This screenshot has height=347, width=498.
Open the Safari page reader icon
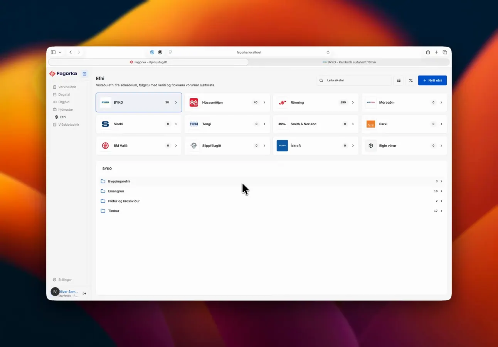tap(170, 52)
